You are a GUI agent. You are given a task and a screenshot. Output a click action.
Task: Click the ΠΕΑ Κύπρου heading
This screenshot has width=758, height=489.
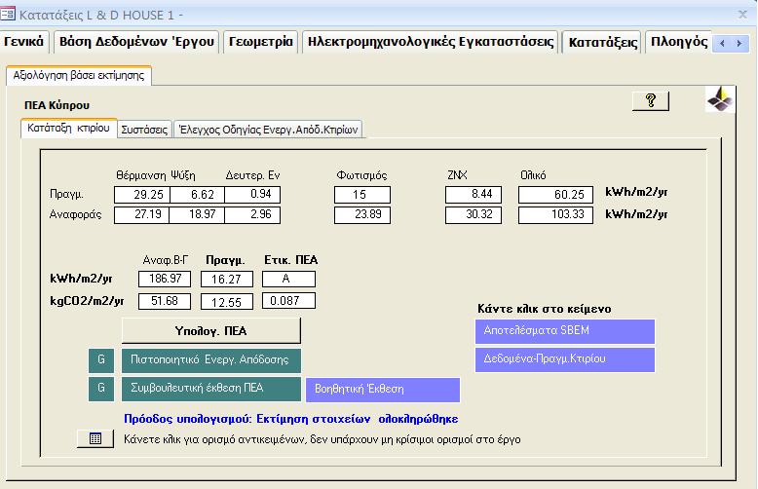(x=57, y=105)
